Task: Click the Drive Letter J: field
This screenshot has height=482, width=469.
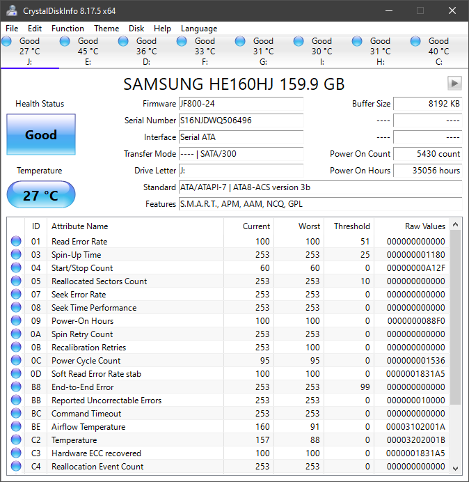Action: coord(241,170)
